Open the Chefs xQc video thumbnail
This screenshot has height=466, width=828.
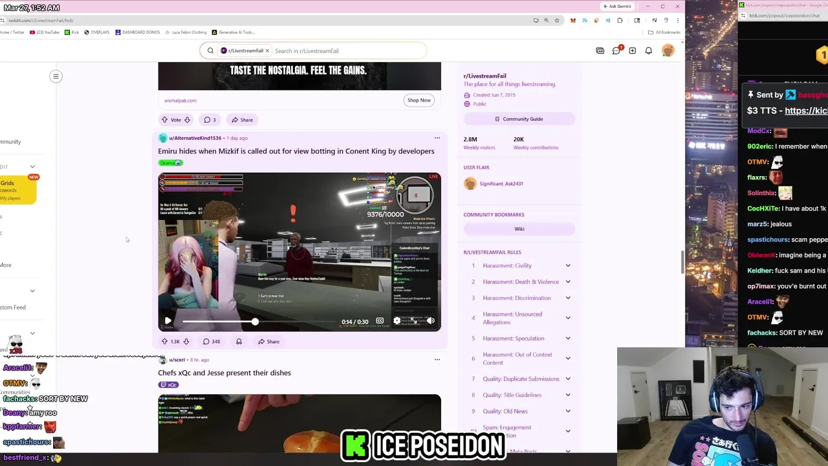(300, 423)
